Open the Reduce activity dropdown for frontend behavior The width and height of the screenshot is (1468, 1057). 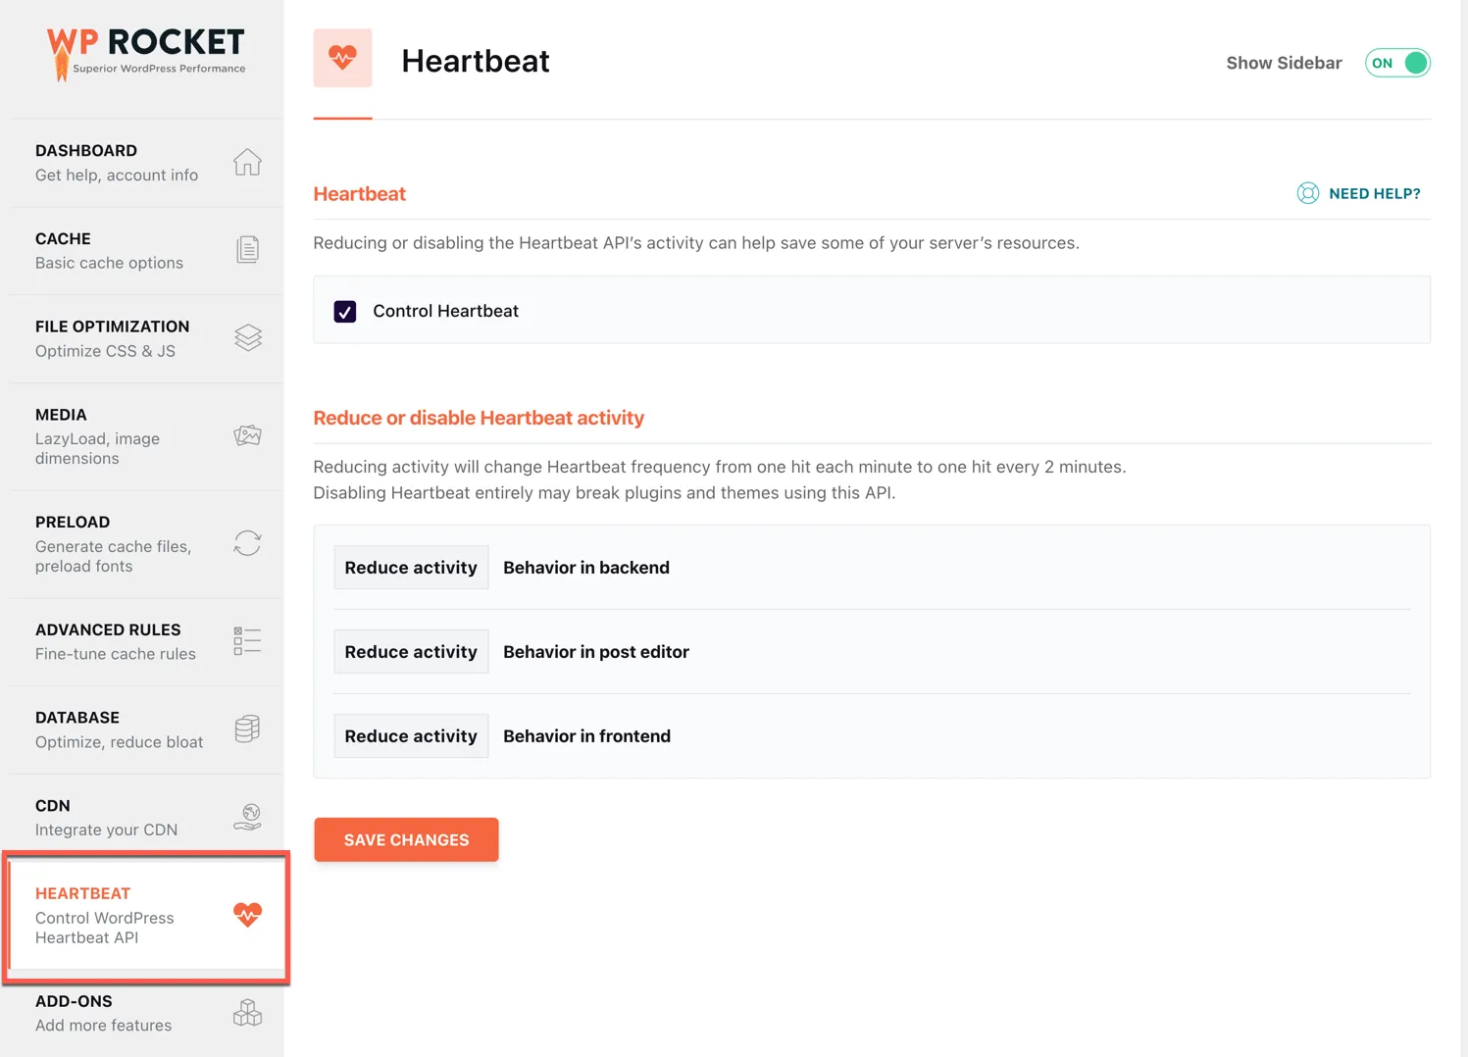[x=411, y=735]
